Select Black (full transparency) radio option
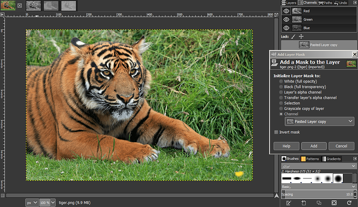The width and height of the screenshot is (358, 207). click(281, 87)
